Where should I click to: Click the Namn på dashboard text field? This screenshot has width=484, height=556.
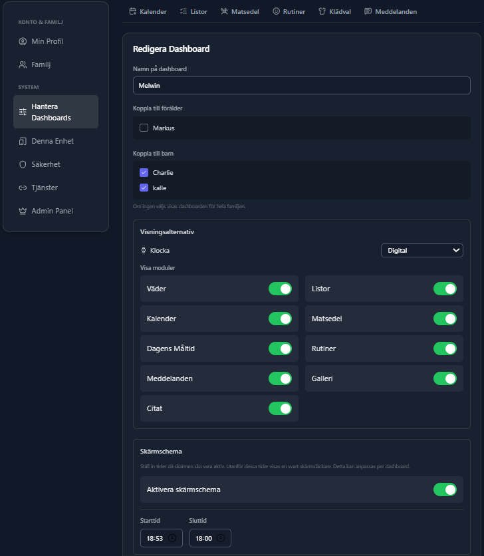pyautogui.click(x=301, y=85)
